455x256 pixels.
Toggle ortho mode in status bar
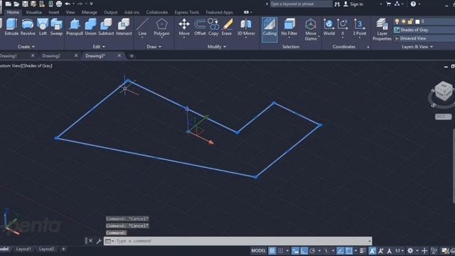click(304, 250)
